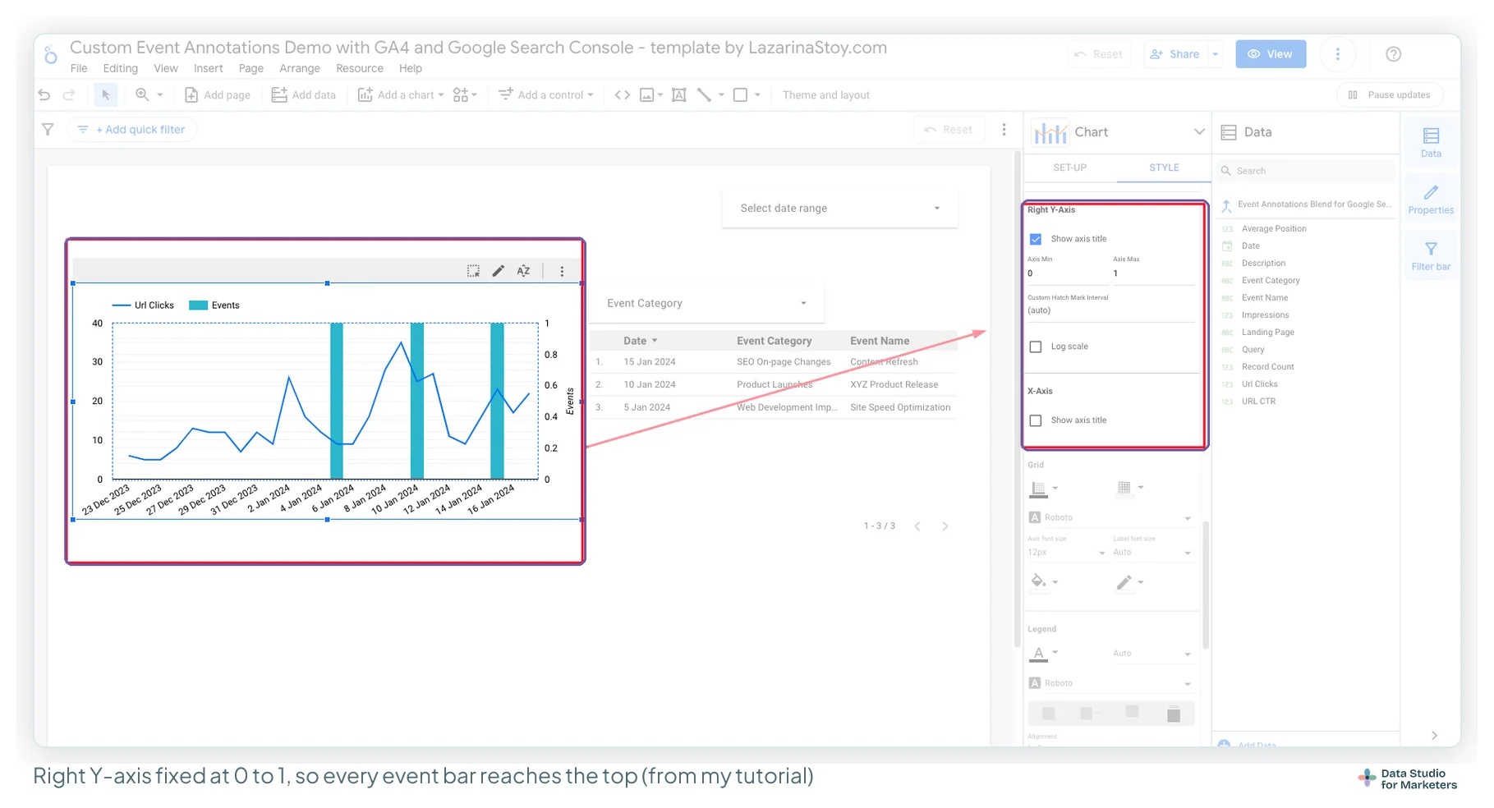
Task: Open the Arrange menu
Action: click(x=300, y=68)
